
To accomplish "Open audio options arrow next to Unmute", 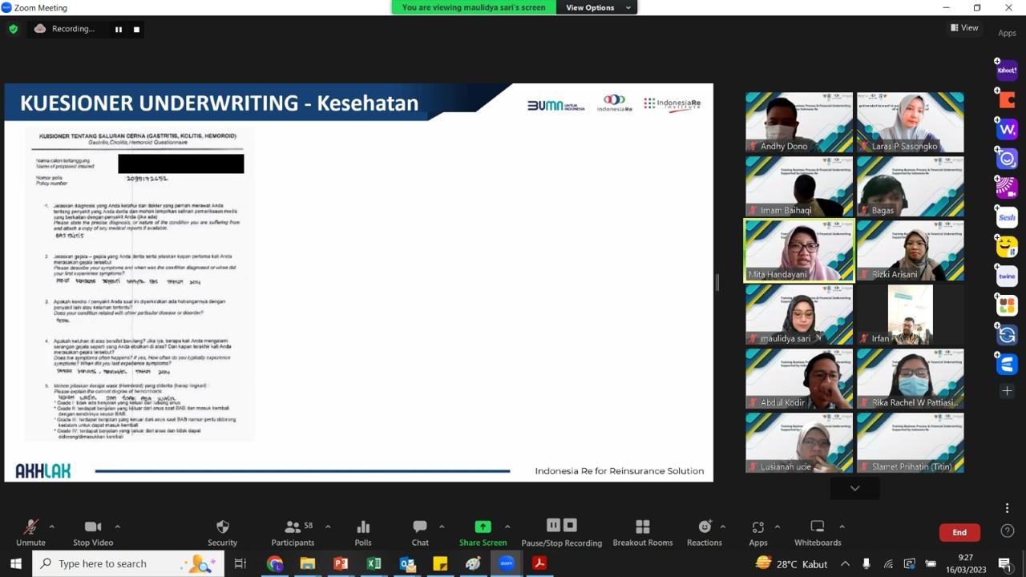I will pyautogui.click(x=52, y=527).
